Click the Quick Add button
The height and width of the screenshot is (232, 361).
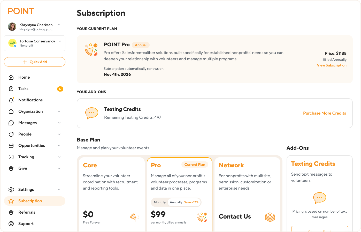35,62
